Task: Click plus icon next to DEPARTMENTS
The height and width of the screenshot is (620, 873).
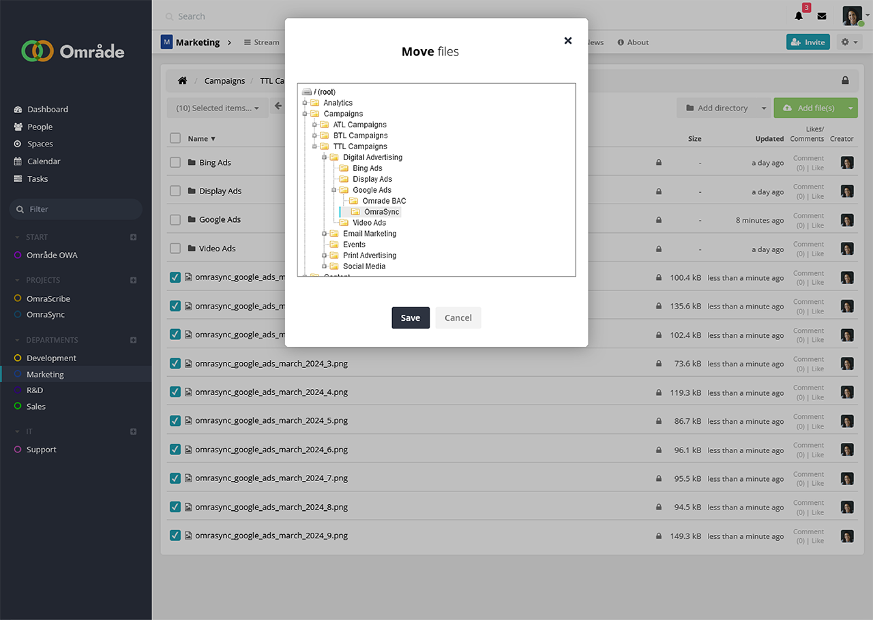Action: click(x=133, y=340)
